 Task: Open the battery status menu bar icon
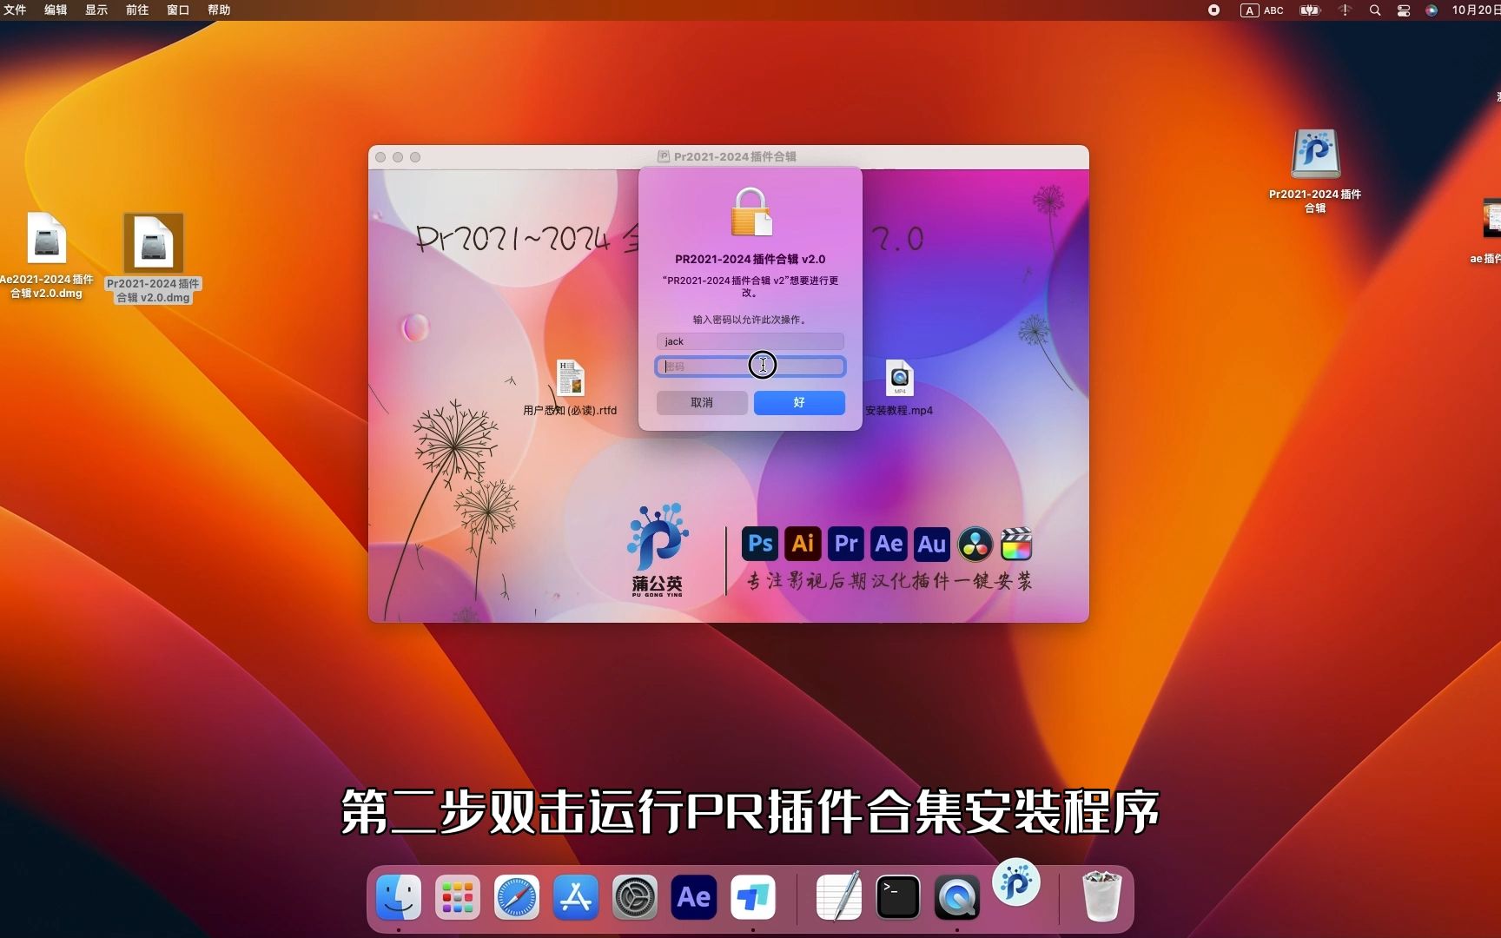[1310, 10]
